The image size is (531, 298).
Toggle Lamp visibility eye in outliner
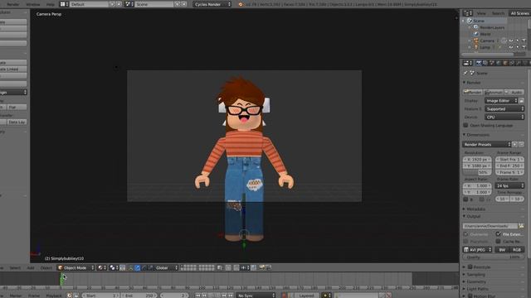[511, 47]
